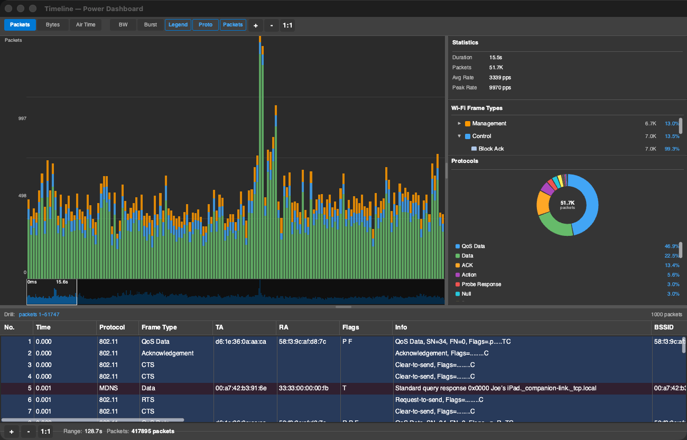The image size is (687, 440).
Task: Click the minus button in bottom status bar
Action: pos(29,432)
